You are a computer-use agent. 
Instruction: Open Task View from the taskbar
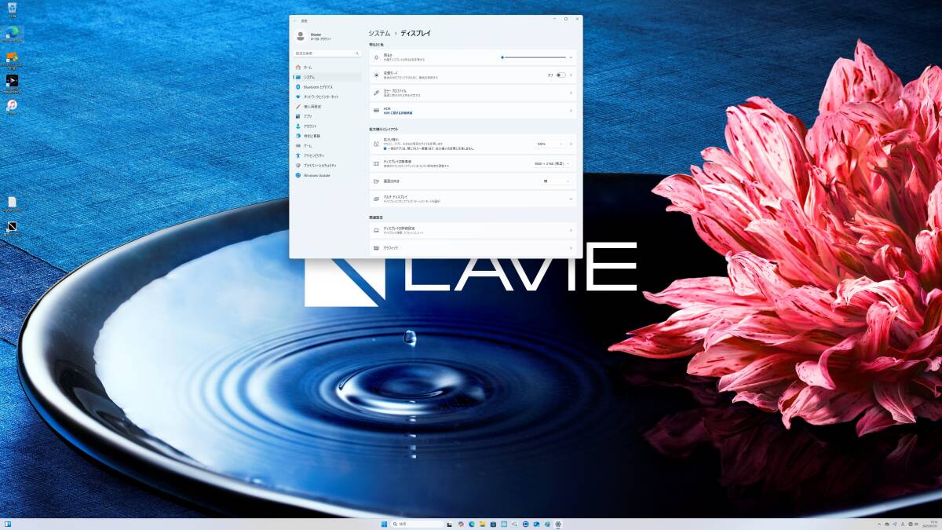(450, 524)
